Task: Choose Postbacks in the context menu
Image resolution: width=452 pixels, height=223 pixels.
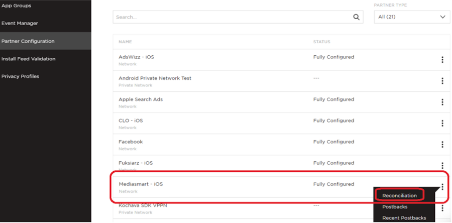Action: click(395, 207)
